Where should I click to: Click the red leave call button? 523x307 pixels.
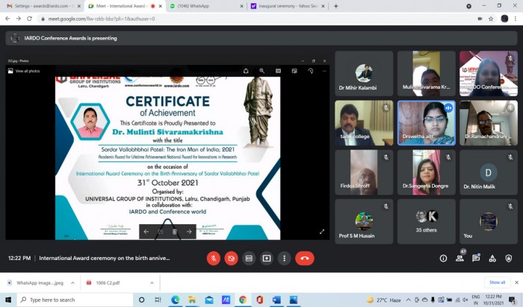tap(305, 258)
